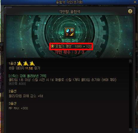Screen dimensions: 138x133
Task: Click the yellow question mark help icon
Action: [130, 11]
